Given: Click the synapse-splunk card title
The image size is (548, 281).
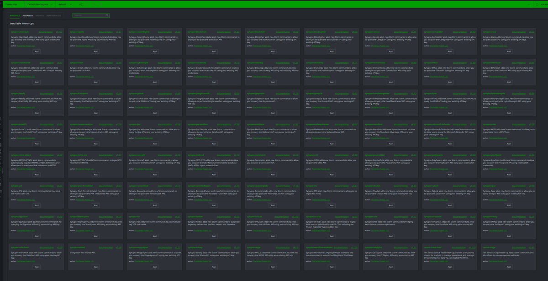Looking at the screenshot, I should [x=432, y=186].
